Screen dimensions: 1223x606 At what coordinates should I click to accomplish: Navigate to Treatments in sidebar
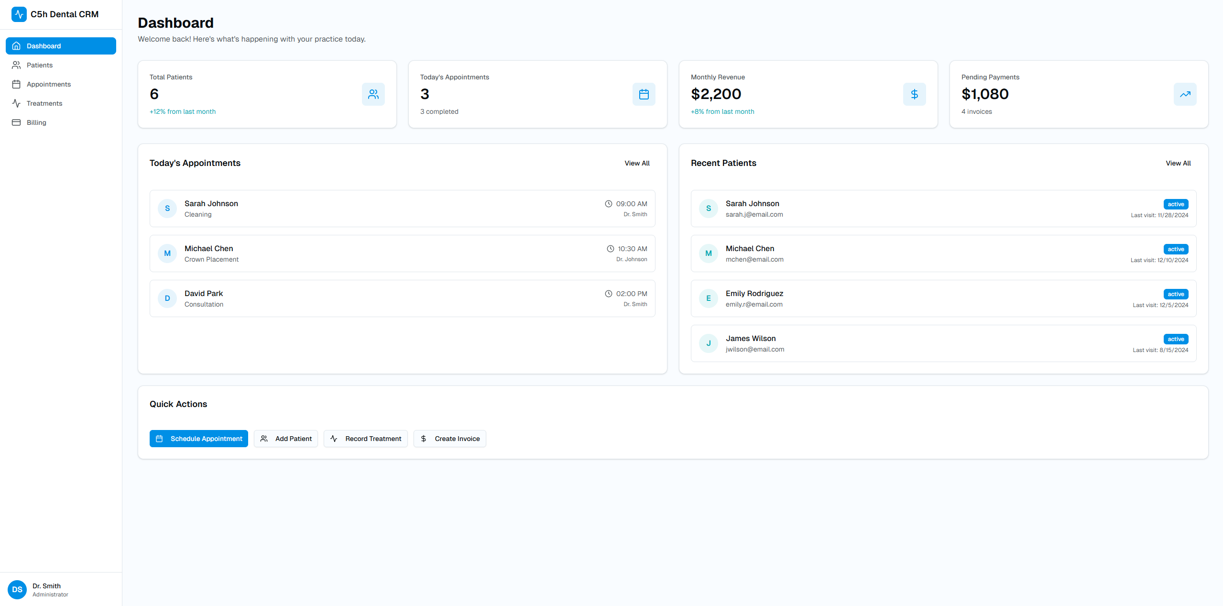click(x=44, y=103)
